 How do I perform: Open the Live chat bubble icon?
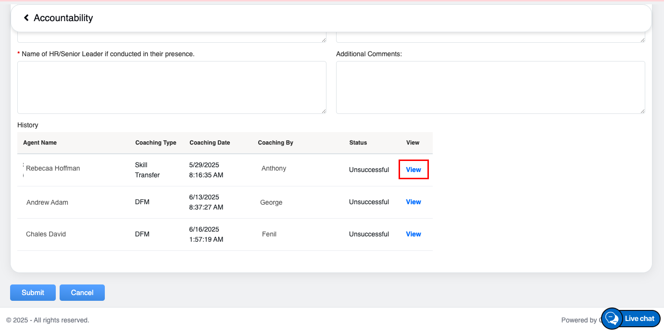point(612,318)
